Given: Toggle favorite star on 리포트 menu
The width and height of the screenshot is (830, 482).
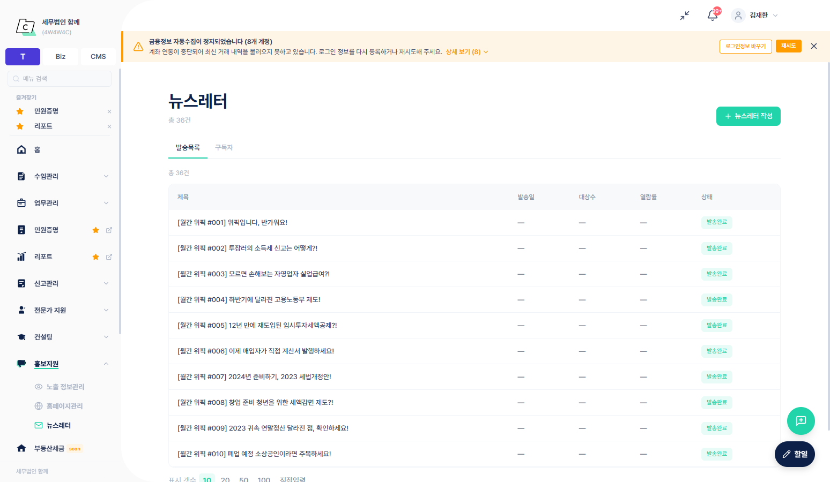Looking at the screenshot, I should coord(95,257).
